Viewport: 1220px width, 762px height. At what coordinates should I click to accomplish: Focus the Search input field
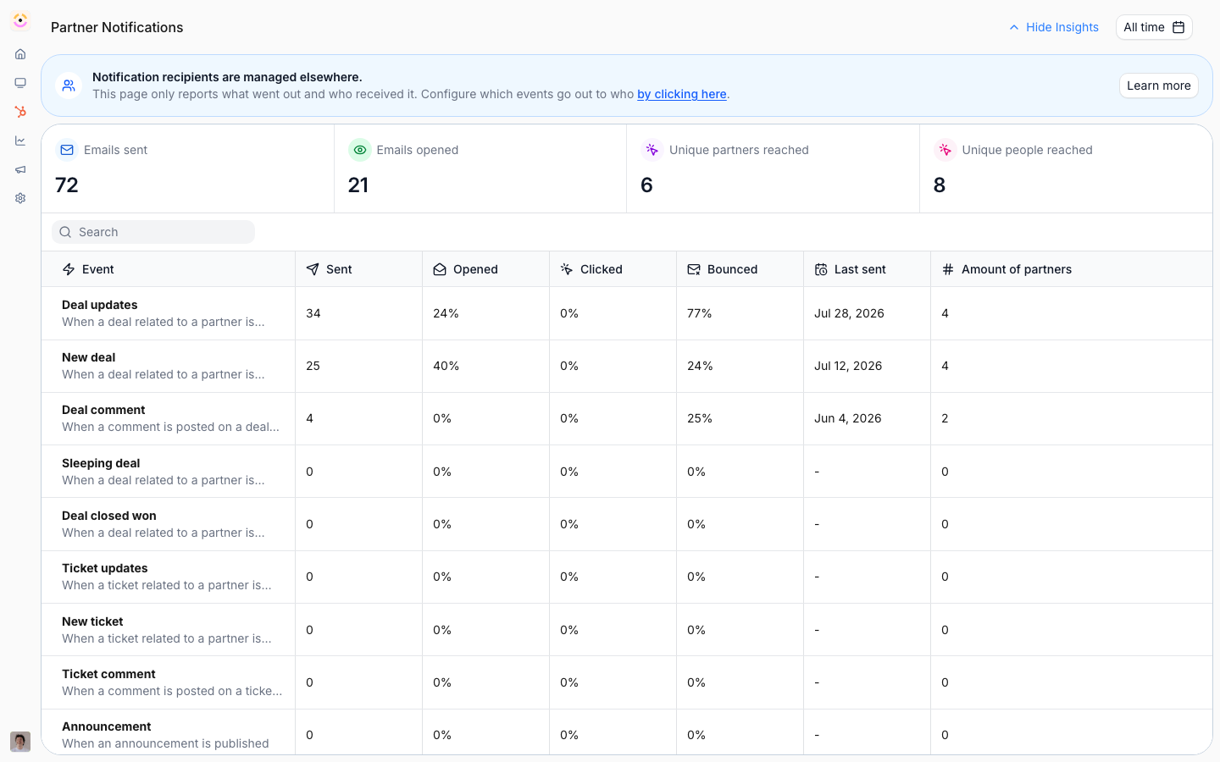coord(153,232)
